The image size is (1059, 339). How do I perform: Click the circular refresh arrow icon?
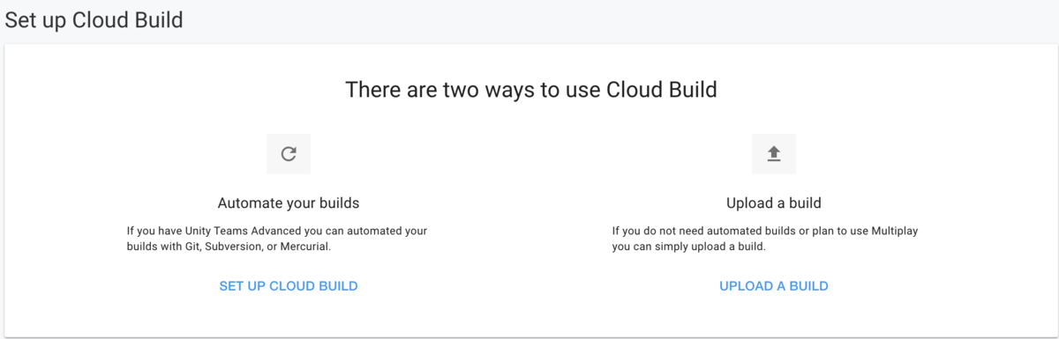coord(289,154)
